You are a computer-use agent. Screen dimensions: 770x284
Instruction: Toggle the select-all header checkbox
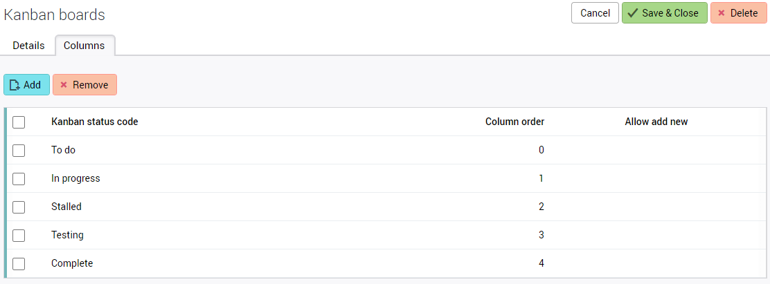coord(19,122)
